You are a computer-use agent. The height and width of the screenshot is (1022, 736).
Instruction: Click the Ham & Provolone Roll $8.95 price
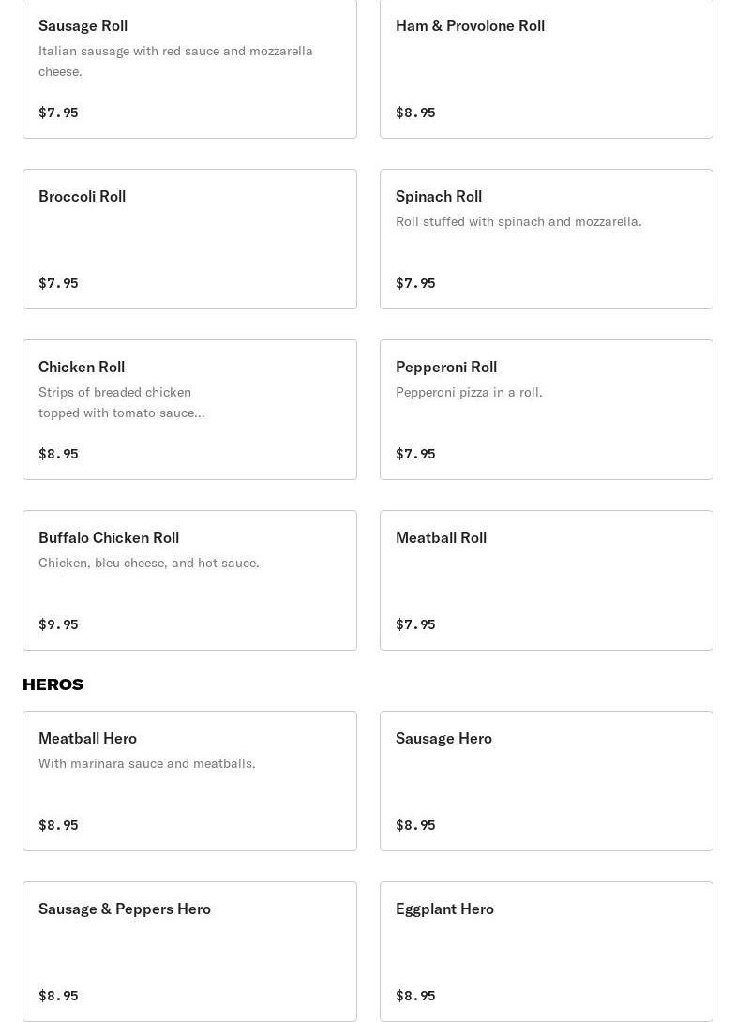tap(415, 113)
